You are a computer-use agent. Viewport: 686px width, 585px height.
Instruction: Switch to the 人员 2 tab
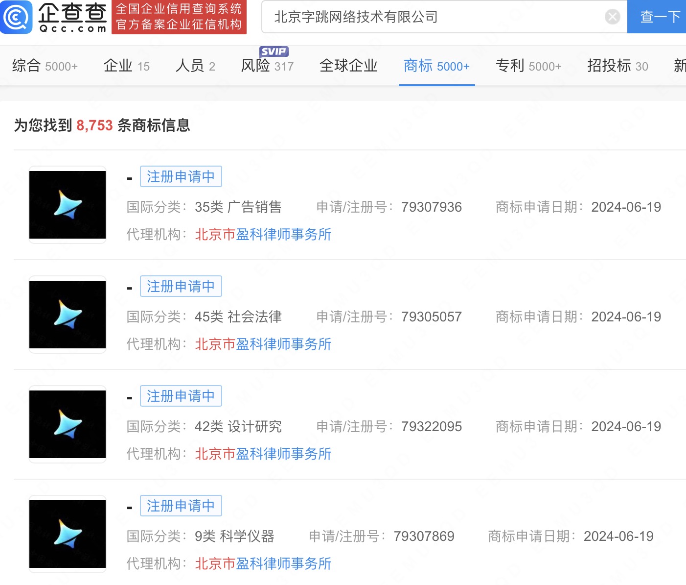[x=195, y=66]
